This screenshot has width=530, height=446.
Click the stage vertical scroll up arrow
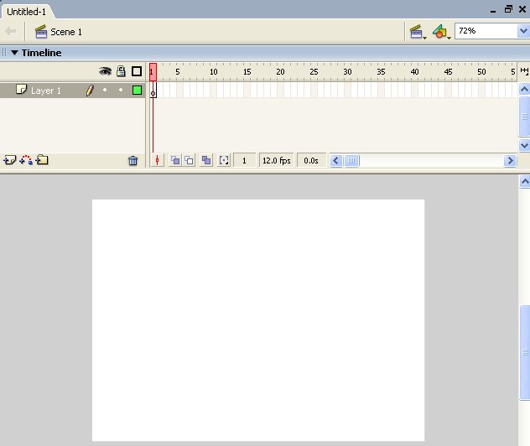click(524, 181)
